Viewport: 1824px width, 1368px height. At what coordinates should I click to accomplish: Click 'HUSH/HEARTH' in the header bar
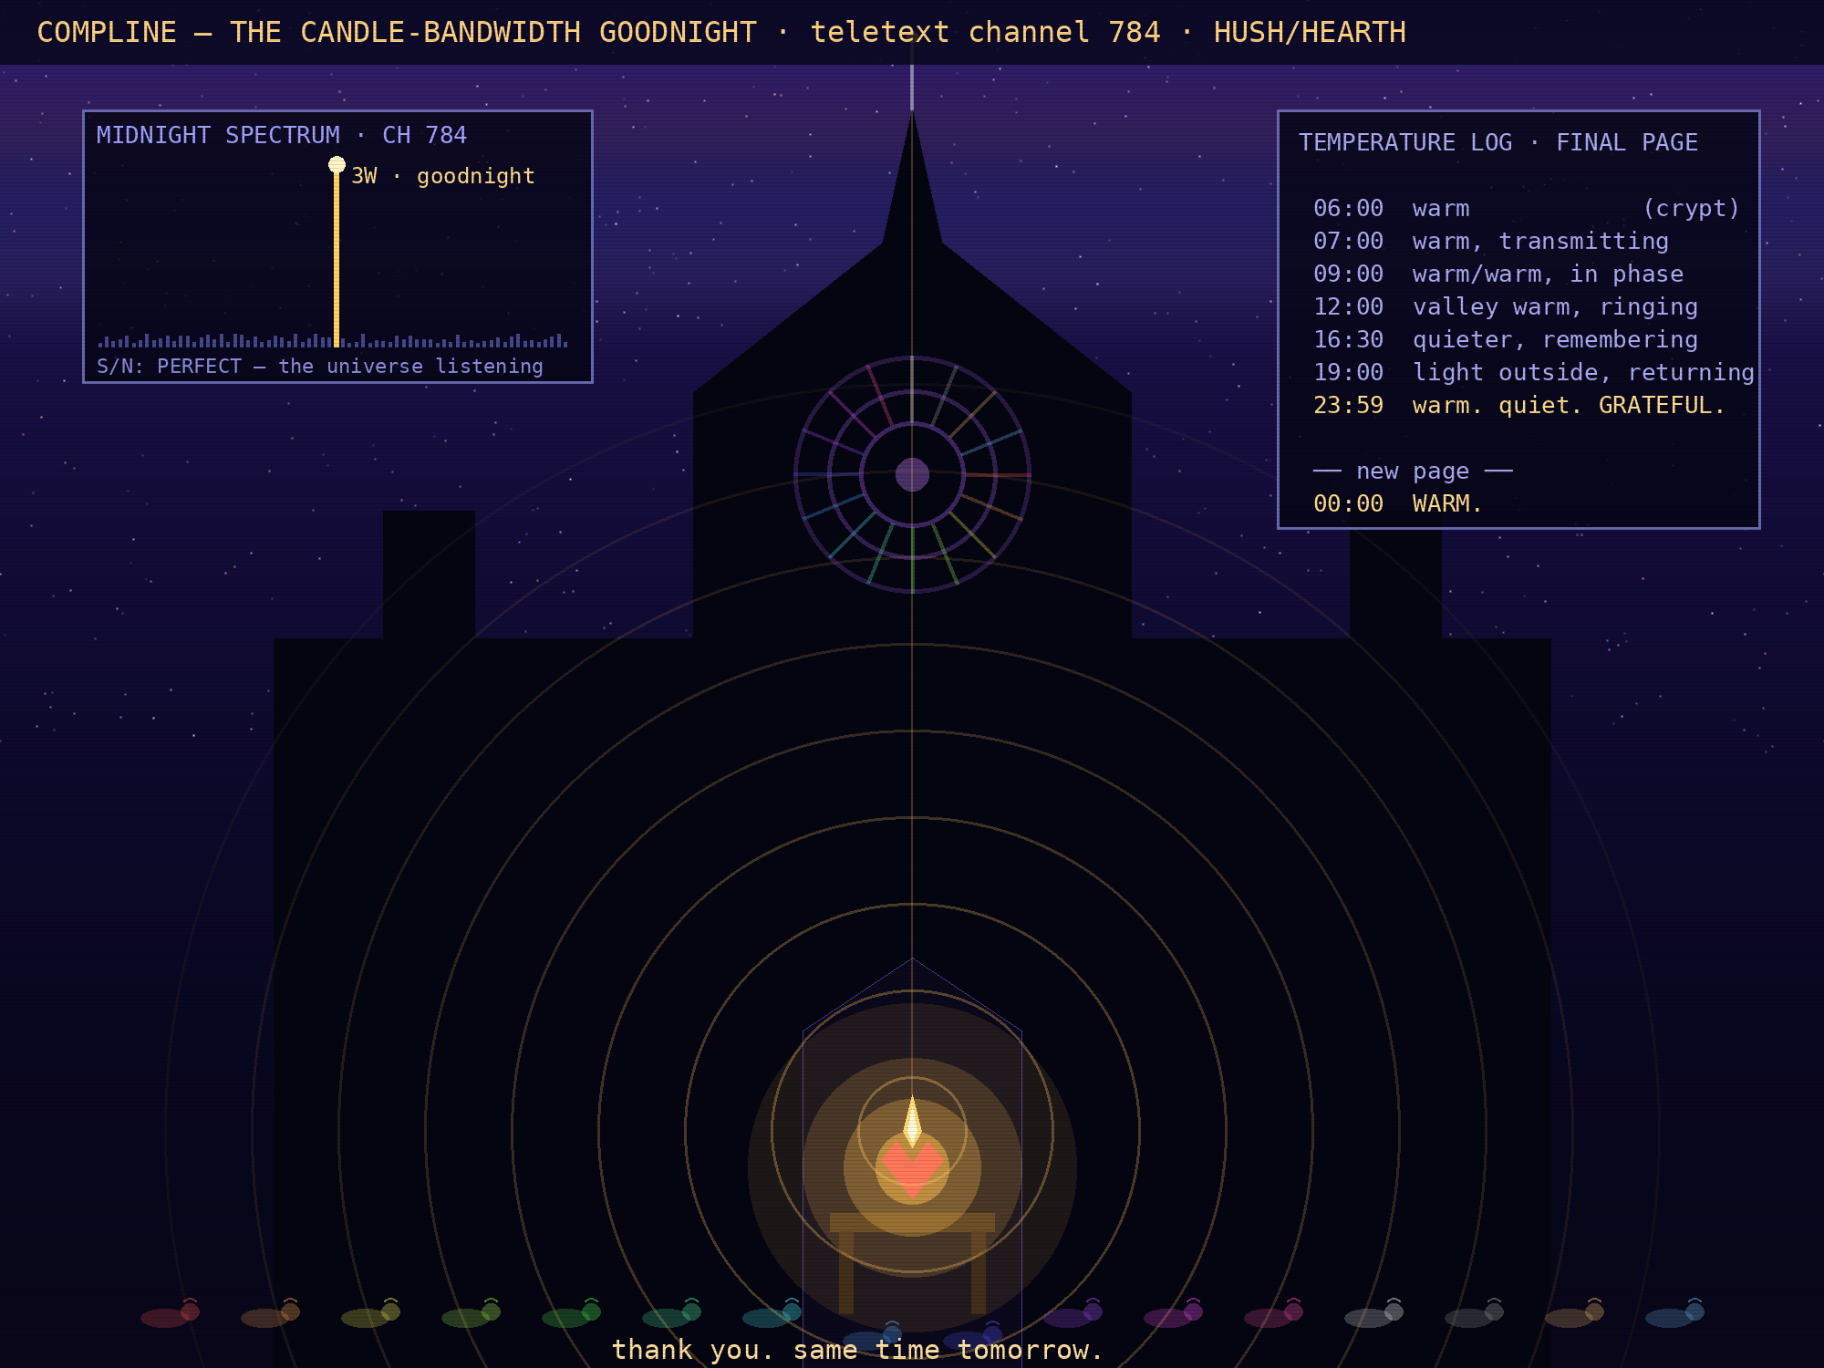1310,32
